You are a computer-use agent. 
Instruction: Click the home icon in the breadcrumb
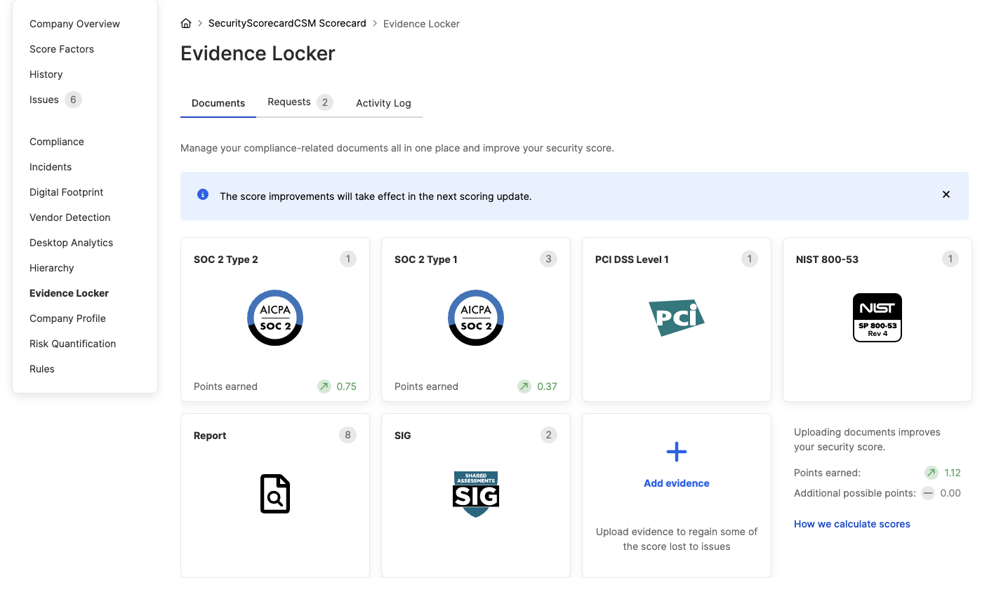tap(185, 22)
